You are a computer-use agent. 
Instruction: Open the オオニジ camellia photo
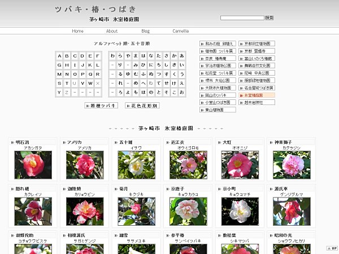[240, 165]
